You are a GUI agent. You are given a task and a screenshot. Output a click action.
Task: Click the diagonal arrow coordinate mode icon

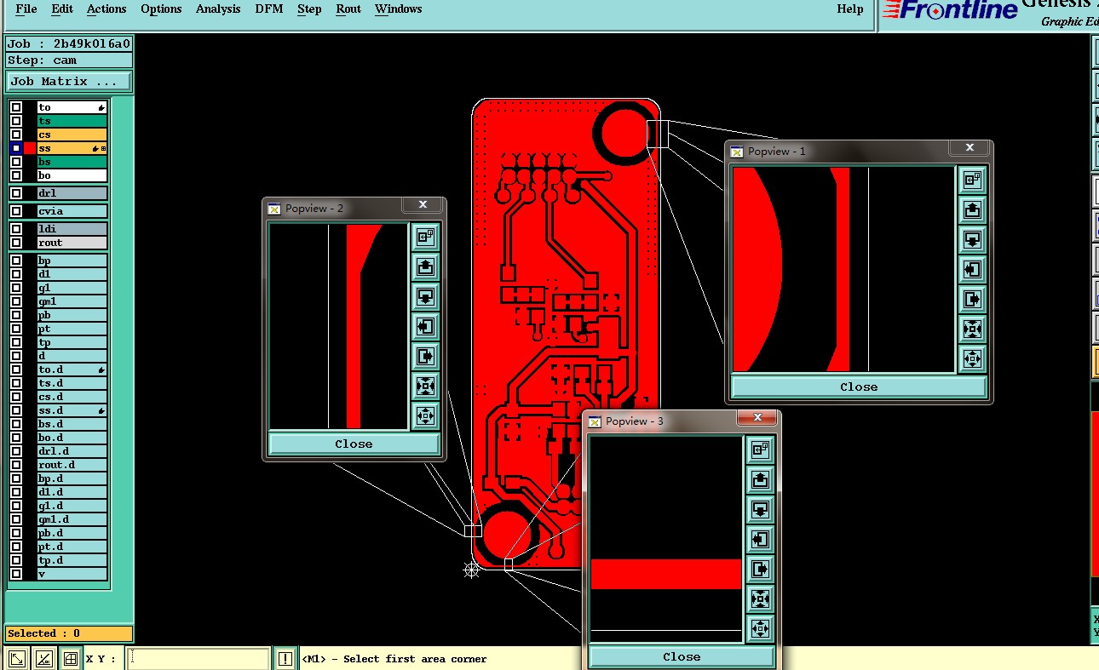click(16, 659)
